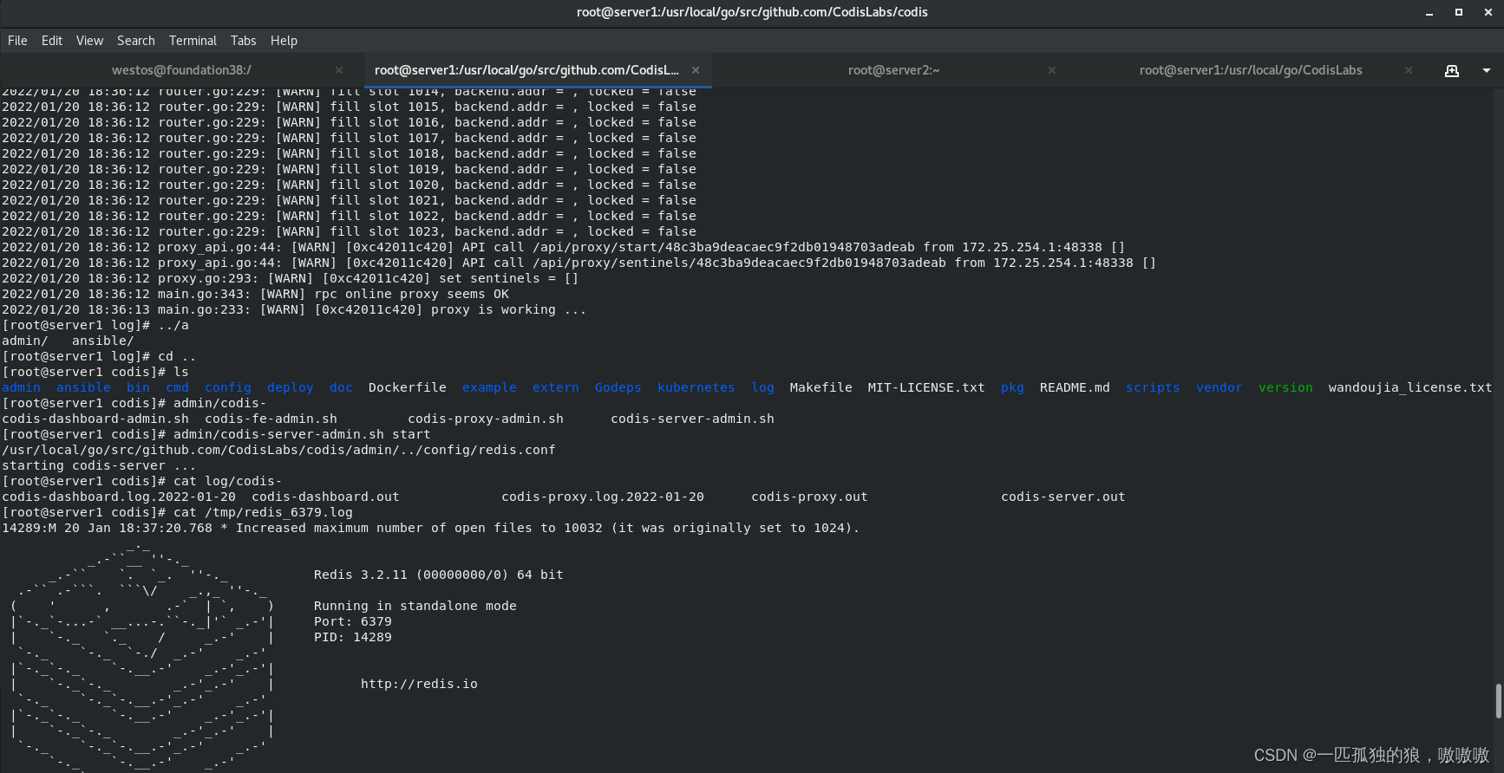
Task: Click the 'set sentinels = []' log line
Action: coord(290,278)
